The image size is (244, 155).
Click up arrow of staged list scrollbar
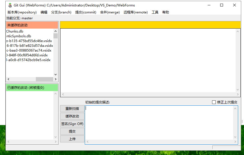click(56, 94)
